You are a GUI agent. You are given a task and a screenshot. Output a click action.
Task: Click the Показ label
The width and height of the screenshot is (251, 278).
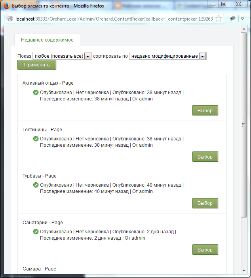[x=24, y=56]
